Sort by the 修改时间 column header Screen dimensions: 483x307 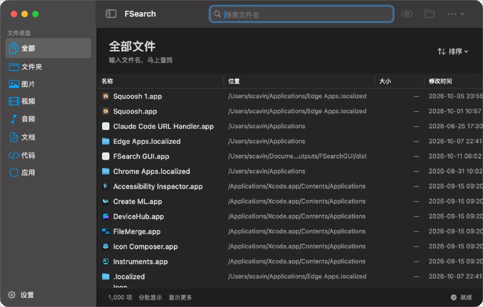tap(440, 81)
